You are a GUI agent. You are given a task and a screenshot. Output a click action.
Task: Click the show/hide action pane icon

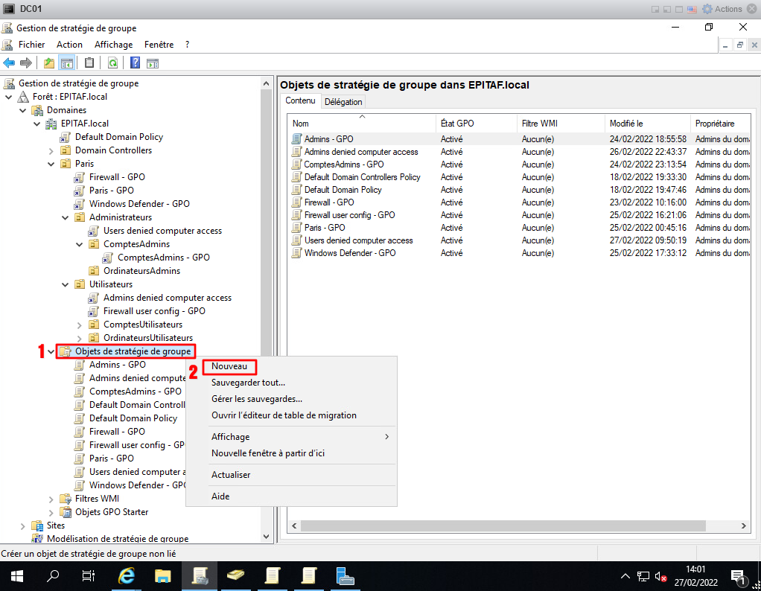pyautogui.click(x=154, y=63)
